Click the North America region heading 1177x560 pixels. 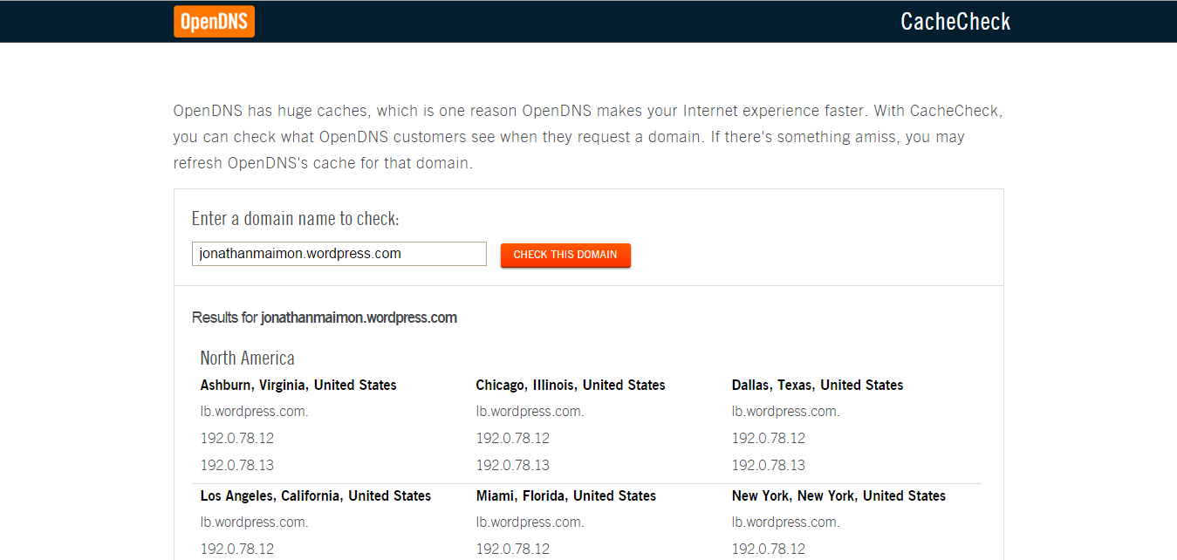[x=248, y=358]
